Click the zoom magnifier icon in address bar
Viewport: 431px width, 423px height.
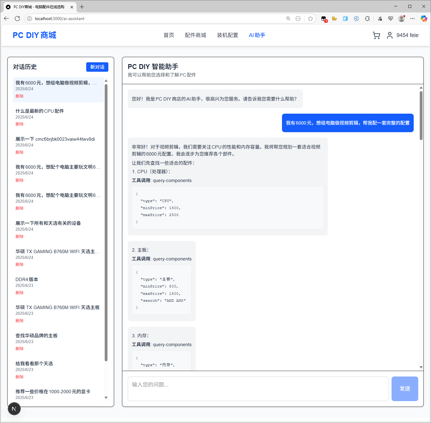(288, 19)
